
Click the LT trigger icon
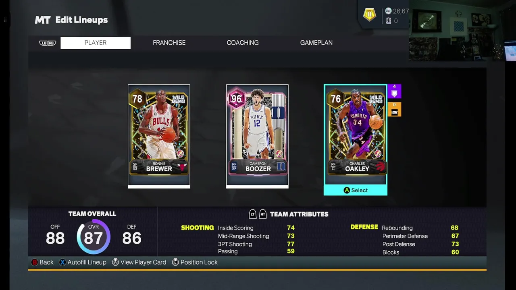[253, 214]
